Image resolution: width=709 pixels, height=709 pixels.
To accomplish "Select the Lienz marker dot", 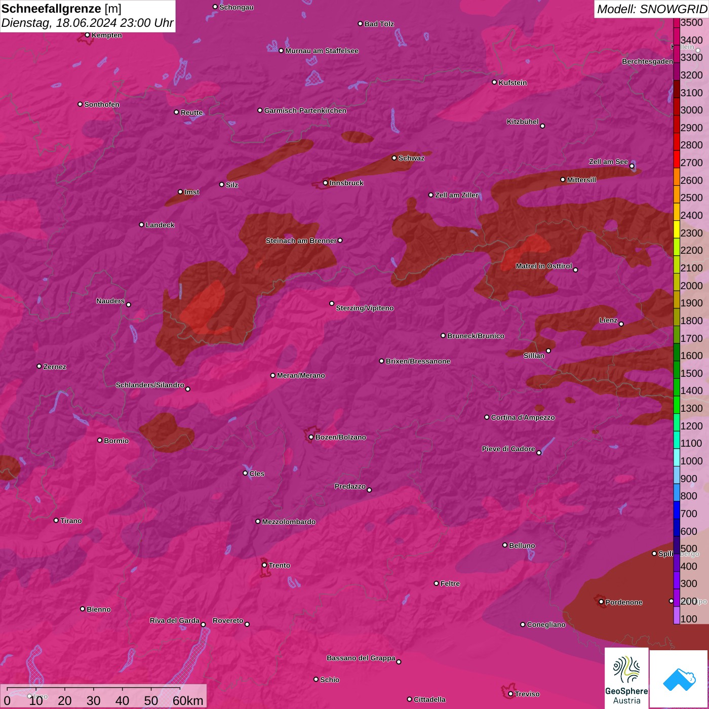I will pyautogui.click(x=621, y=324).
